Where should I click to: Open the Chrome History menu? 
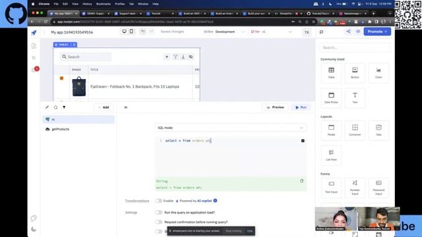coord(87,4)
